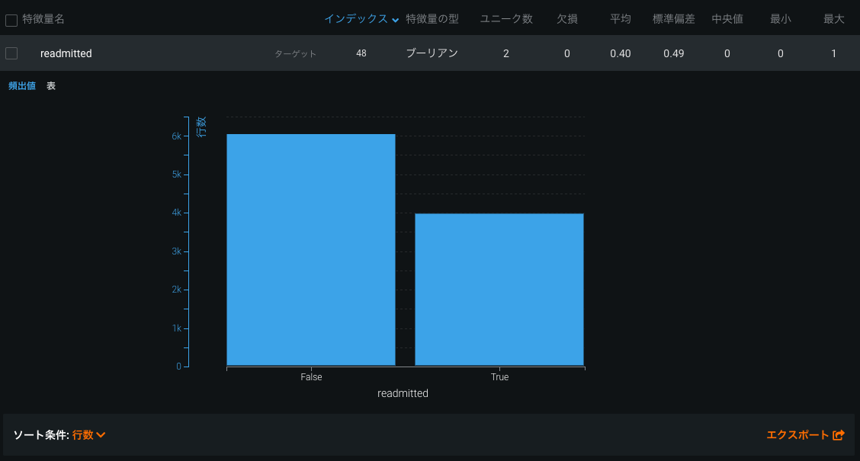
Task: Sort by 特徴量の型 column header
Action: tap(432, 19)
